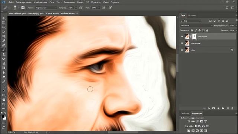The height and width of the screenshot is (134, 238).
Task: Select the Rectangular Marquee tool
Action: click(x=4, y=22)
